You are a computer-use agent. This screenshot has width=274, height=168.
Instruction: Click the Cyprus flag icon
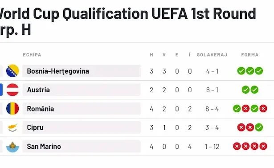coord(12,127)
